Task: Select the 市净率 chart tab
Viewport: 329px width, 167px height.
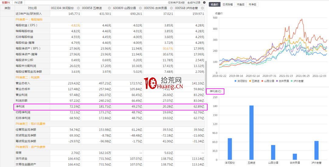Action: pos(253,4)
